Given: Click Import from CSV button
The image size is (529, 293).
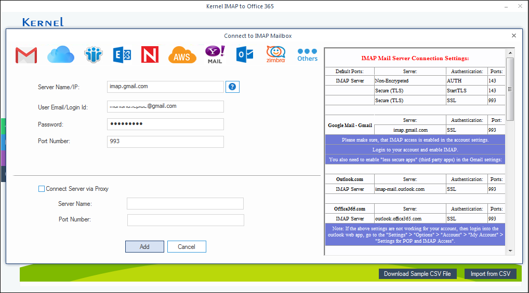Looking at the screenshot, I should click(491, 274).
